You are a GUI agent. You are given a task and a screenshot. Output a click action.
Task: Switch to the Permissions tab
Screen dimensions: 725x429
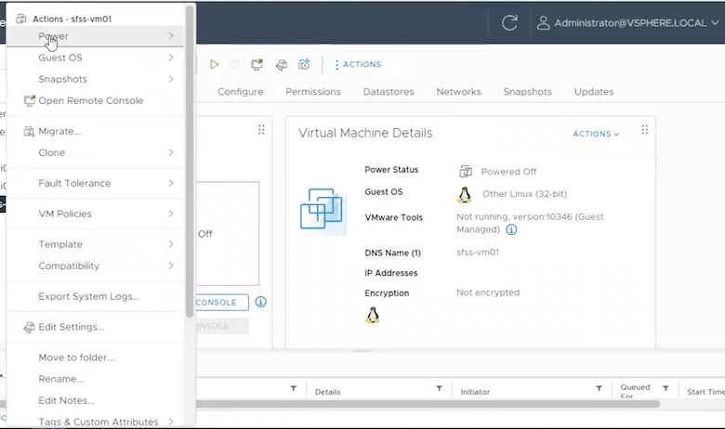[x=313, y=92]
